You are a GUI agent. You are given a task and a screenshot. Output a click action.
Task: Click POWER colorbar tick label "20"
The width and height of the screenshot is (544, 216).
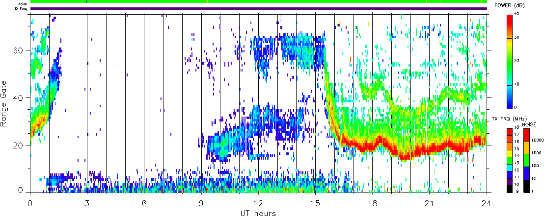tap(517, 61)
